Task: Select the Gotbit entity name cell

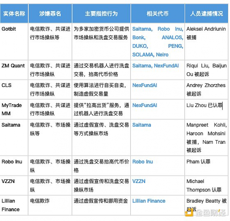Action: click(x=14, y=42)
